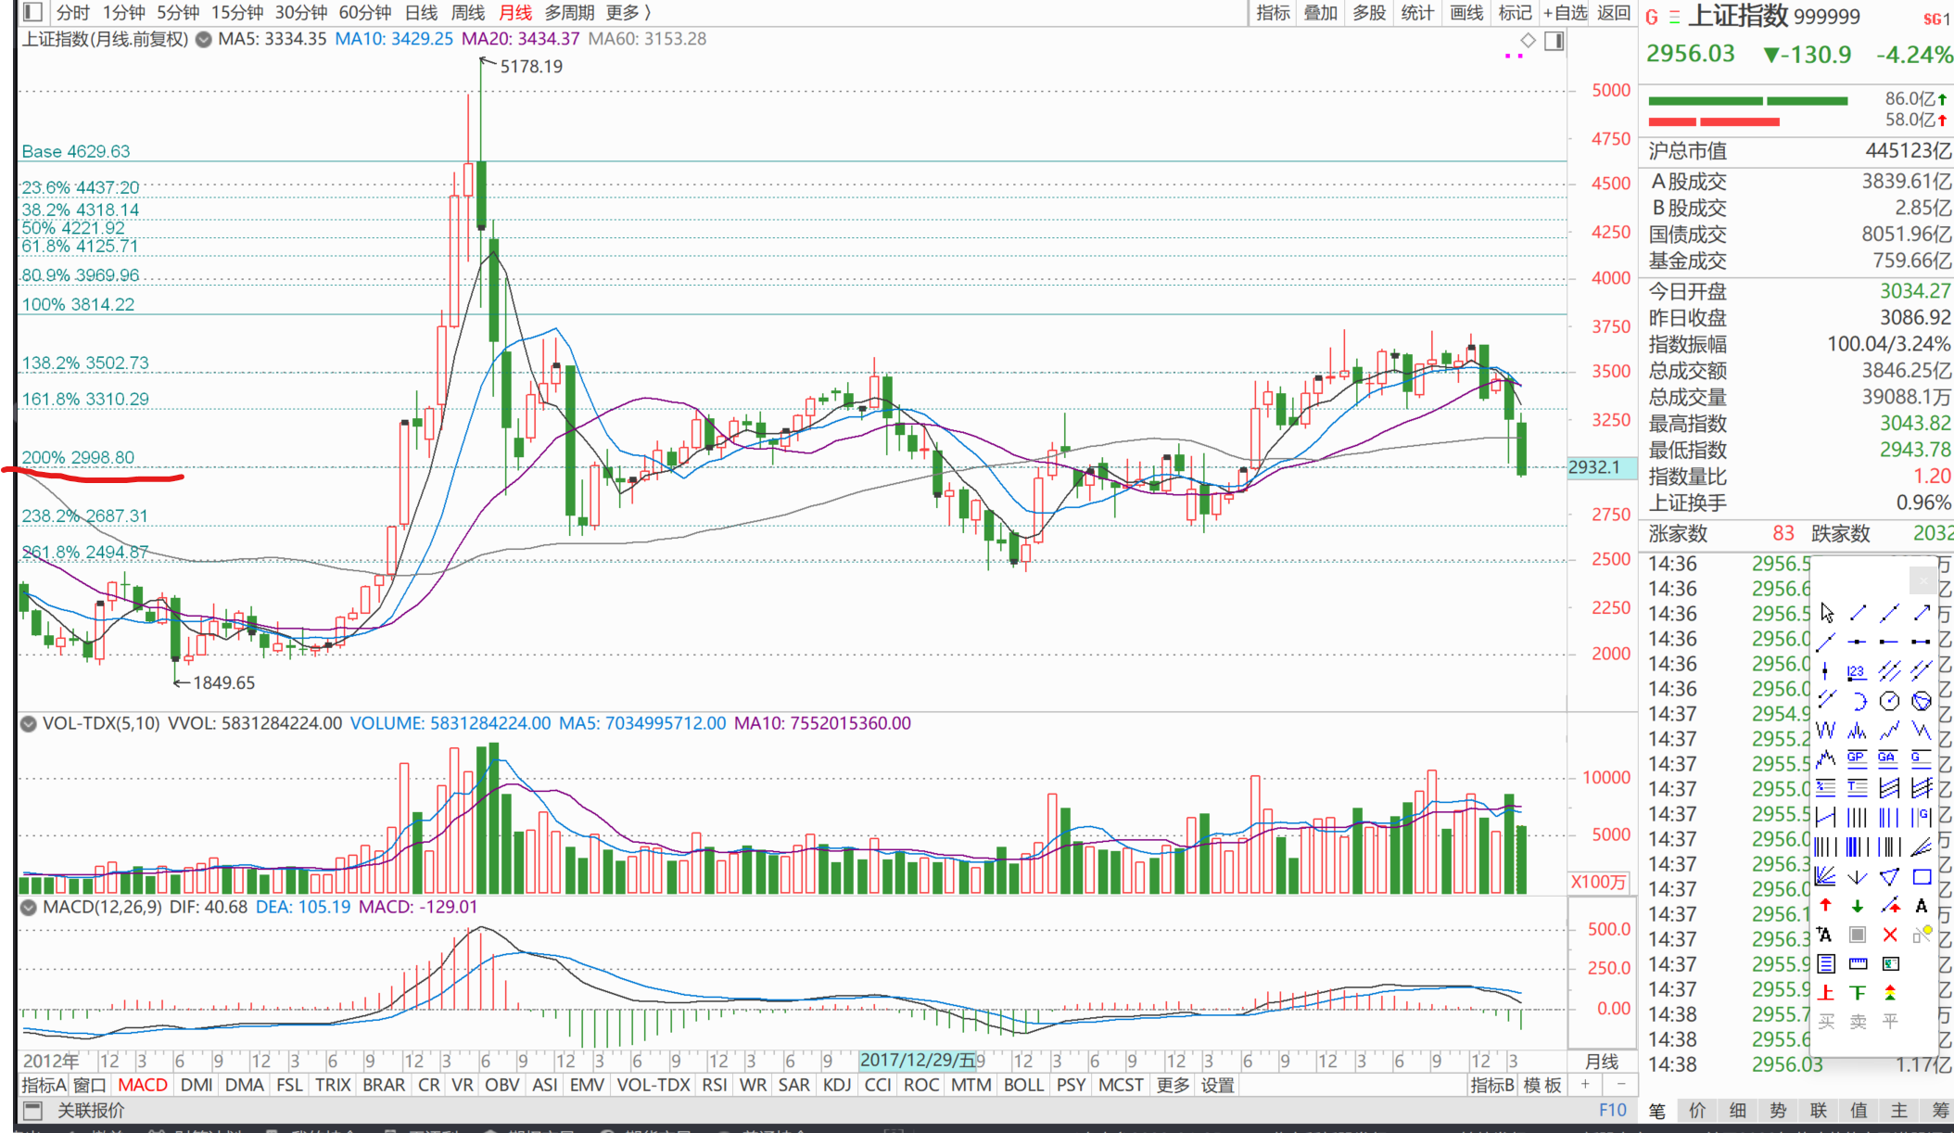This screenshot has height=1133, width=1954.
Task: Close the drawing tools palette
Action: pos(1922,580)
